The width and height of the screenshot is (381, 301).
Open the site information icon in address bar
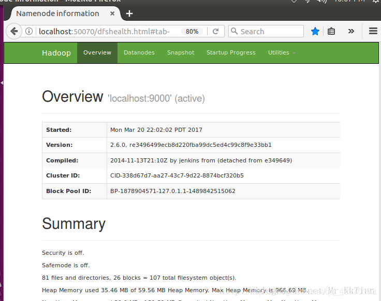[x=29, y=31]
